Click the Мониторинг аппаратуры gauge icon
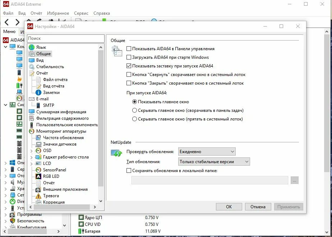 pos(32,131)
